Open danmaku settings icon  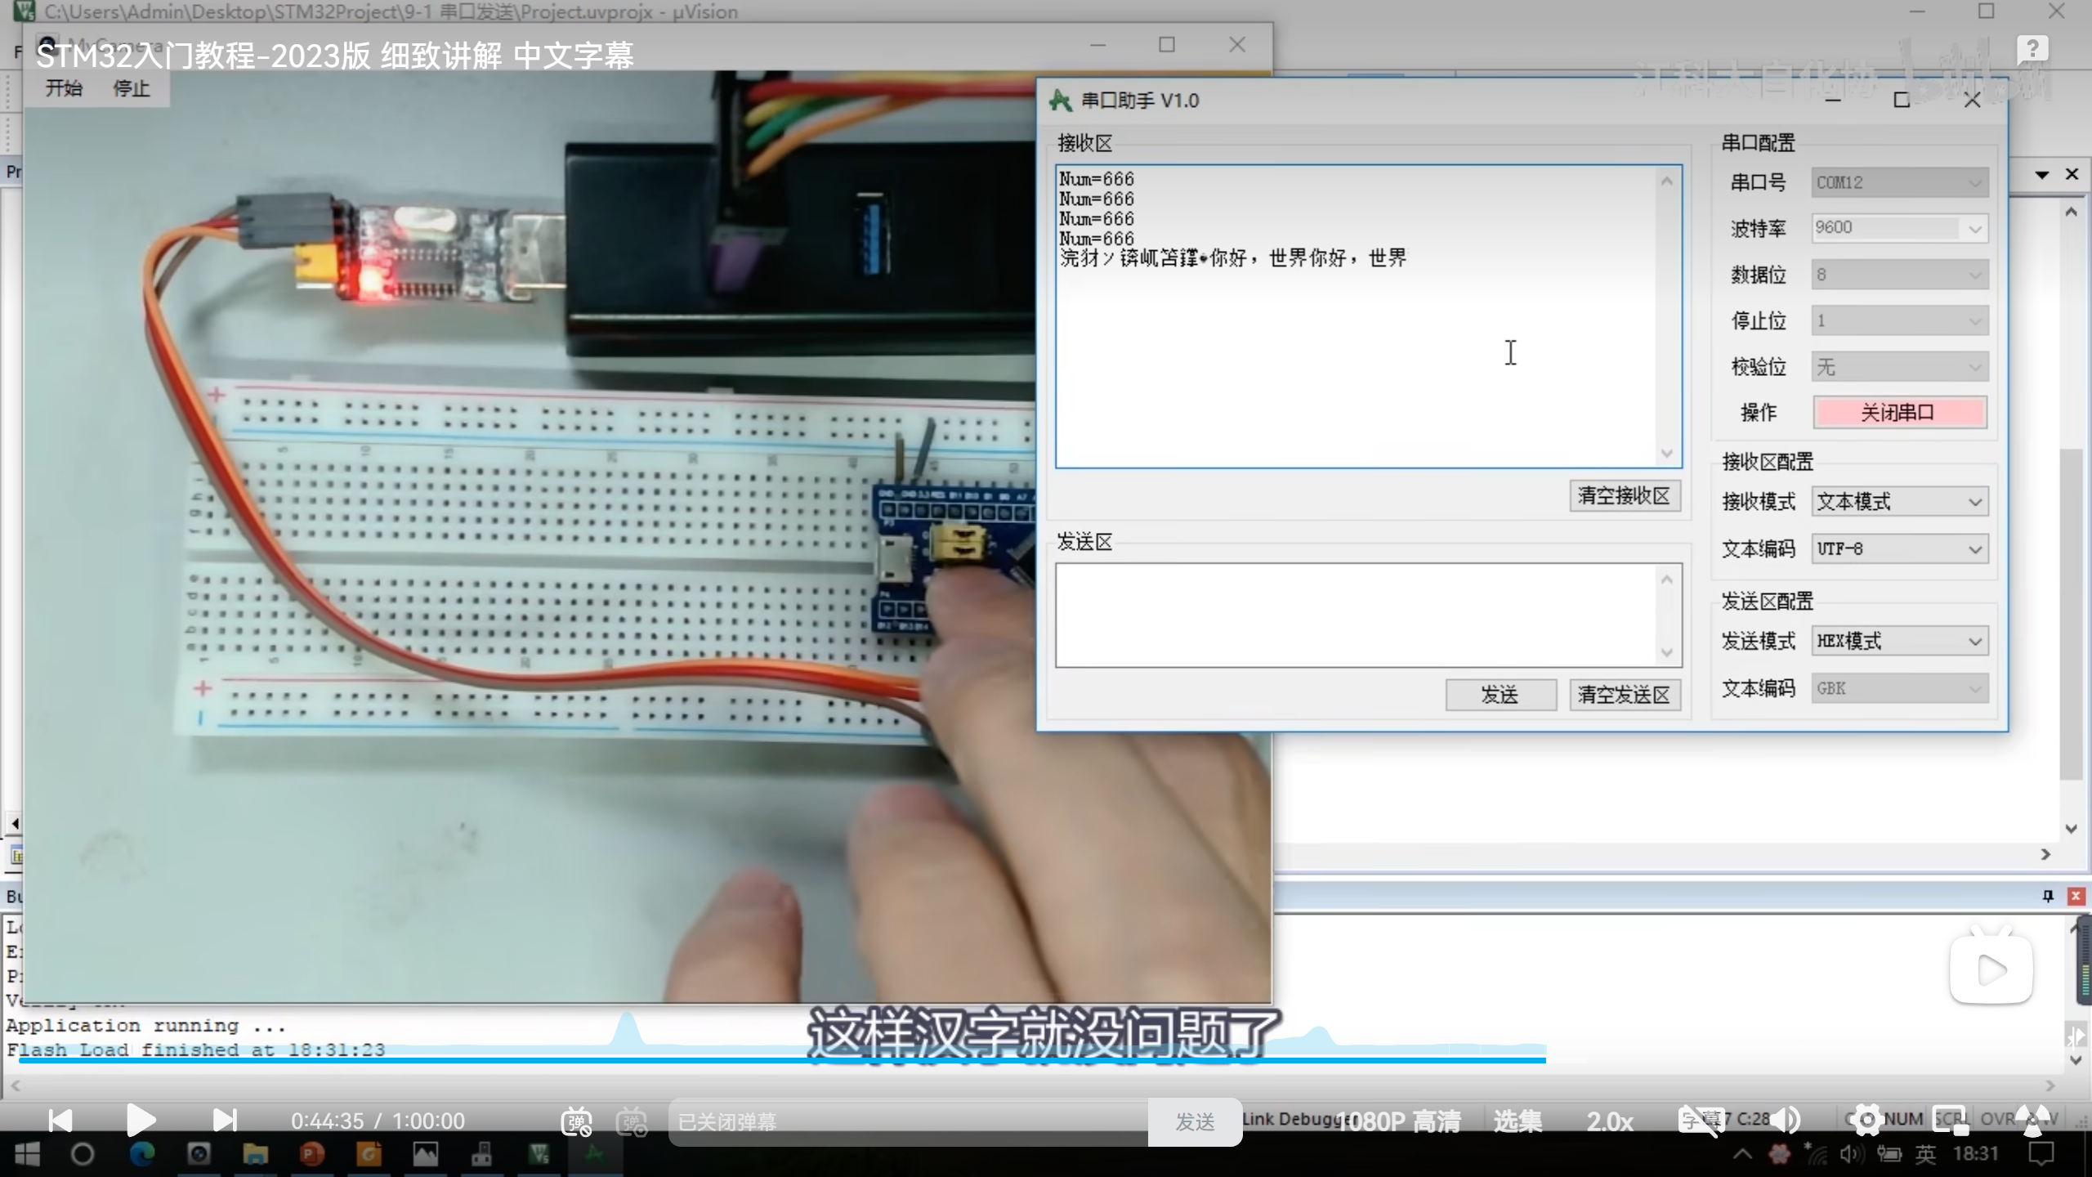pyautogui.click(x=632, y=1121)
